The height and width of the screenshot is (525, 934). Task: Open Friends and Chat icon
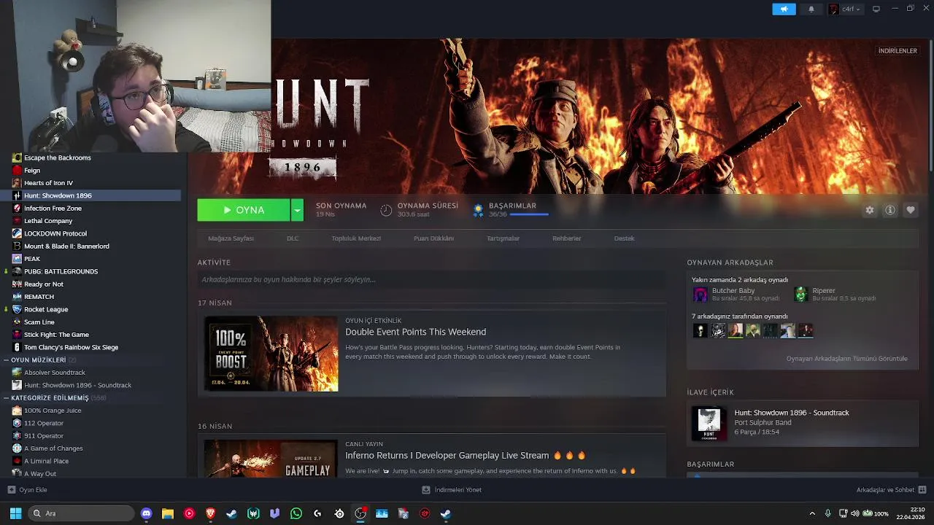(x=922, y=490)
